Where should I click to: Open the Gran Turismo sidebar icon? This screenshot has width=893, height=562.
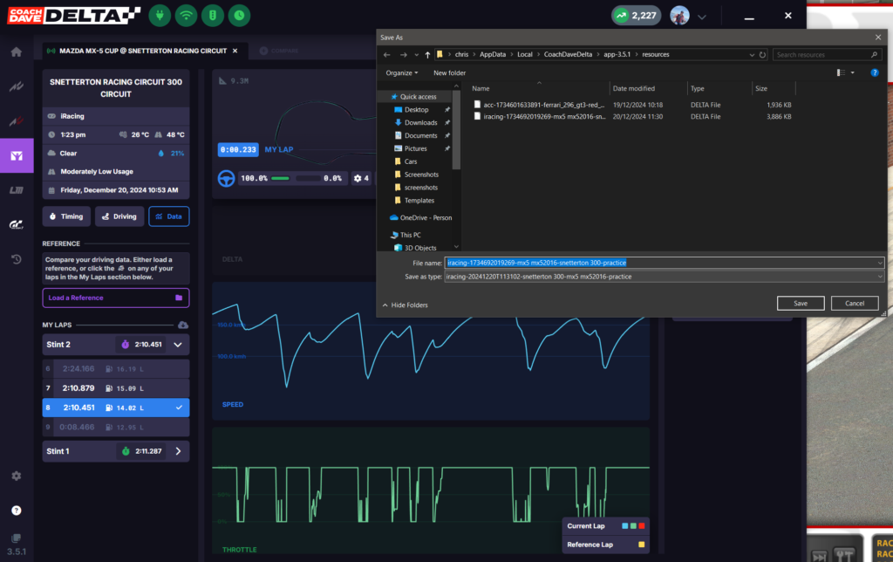point(16,224)
